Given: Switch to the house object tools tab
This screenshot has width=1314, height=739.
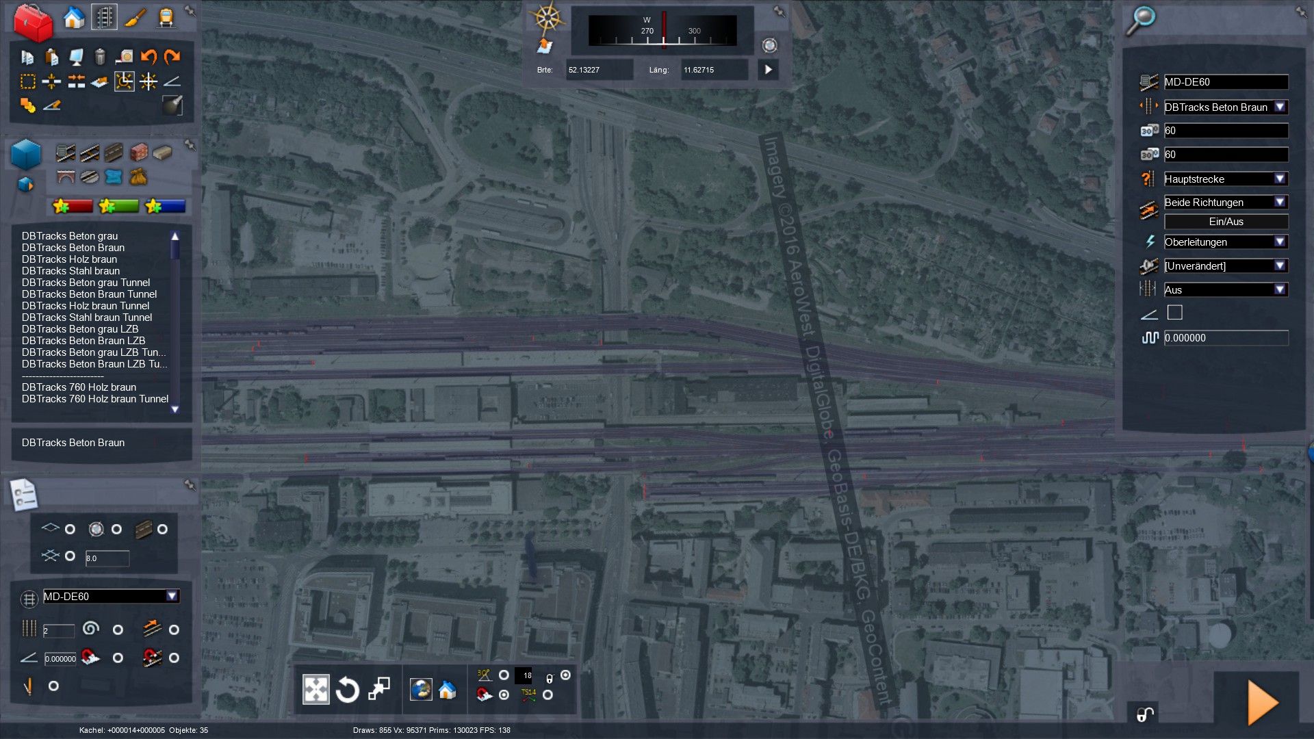Looking at the screenshot, I should (74, 18).
